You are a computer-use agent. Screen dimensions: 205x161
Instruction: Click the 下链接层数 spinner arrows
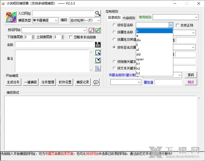33,37
